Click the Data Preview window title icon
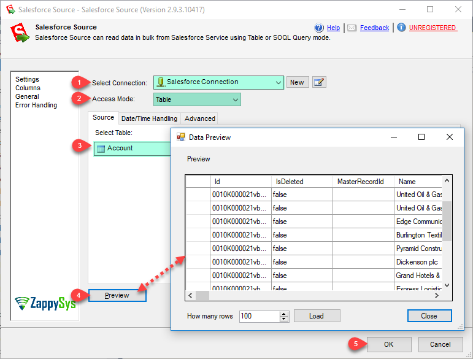This screenshot has height=359, width=473. coord(181,137)
